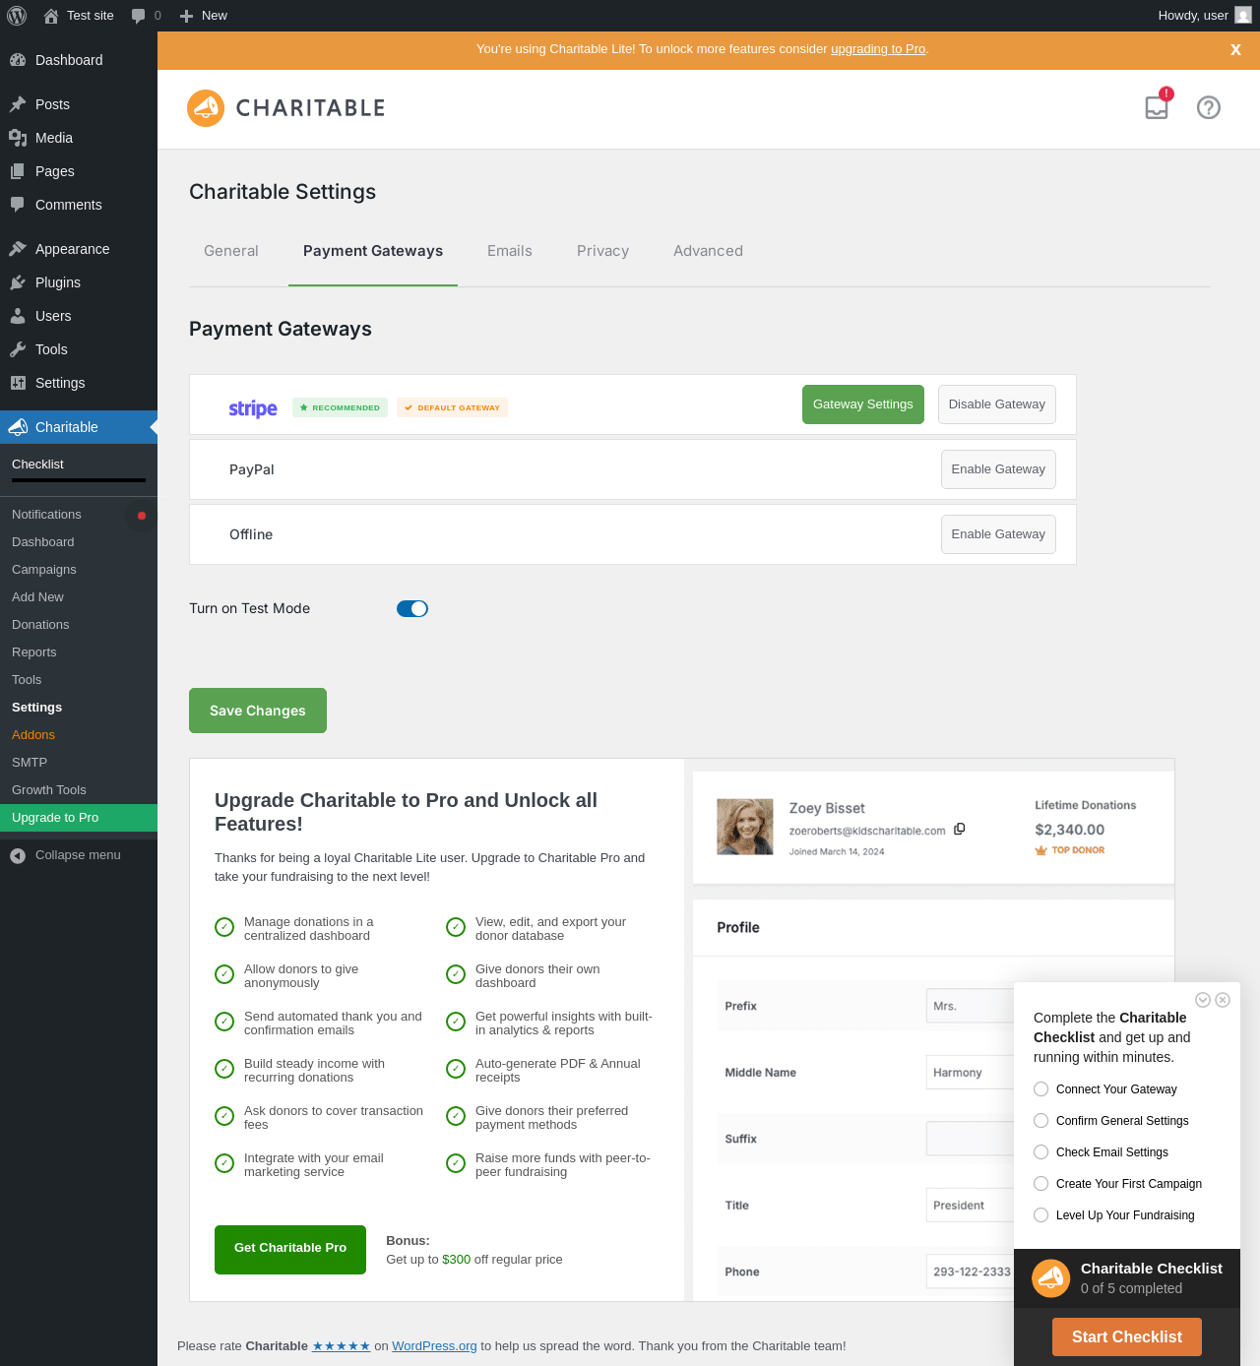
Task: Minimize the checklist popup chevron
Action: pos(1203,1000)
